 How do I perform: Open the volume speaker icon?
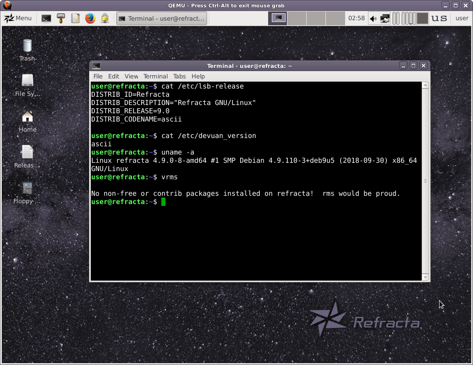click(374, 19)
